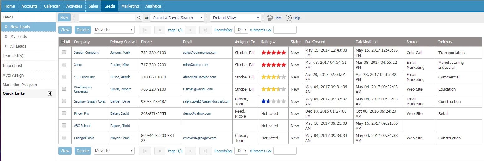
Task: Open the Jenson Company lead link
Action: point(86,53)
